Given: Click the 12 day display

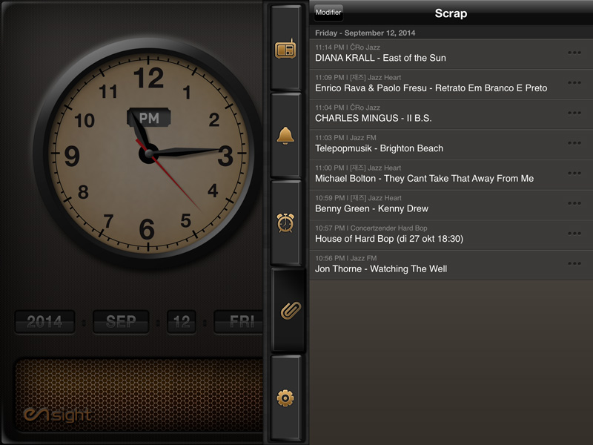Looking at the screenshot, I should tap(182, 322).
